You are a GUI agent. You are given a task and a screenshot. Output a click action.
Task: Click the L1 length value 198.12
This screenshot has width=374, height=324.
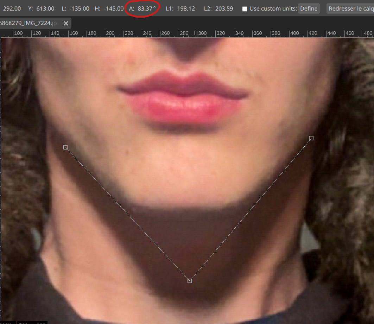(186, 8)
